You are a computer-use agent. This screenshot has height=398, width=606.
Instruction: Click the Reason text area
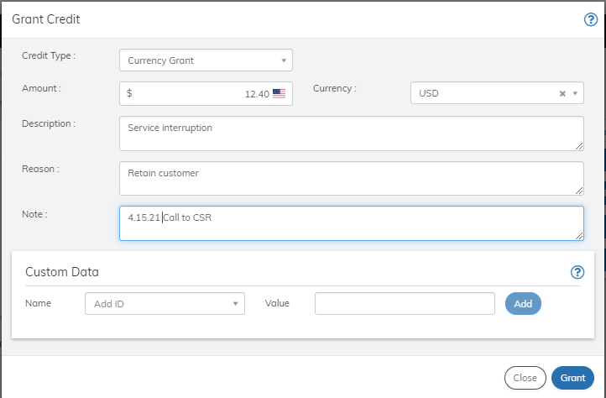tap(352, 179)
